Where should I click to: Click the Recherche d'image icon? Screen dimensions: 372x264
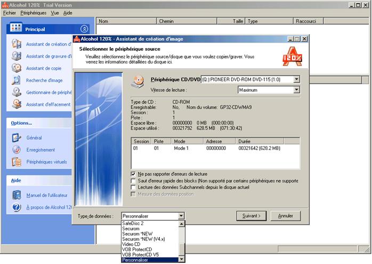point(17,80)
